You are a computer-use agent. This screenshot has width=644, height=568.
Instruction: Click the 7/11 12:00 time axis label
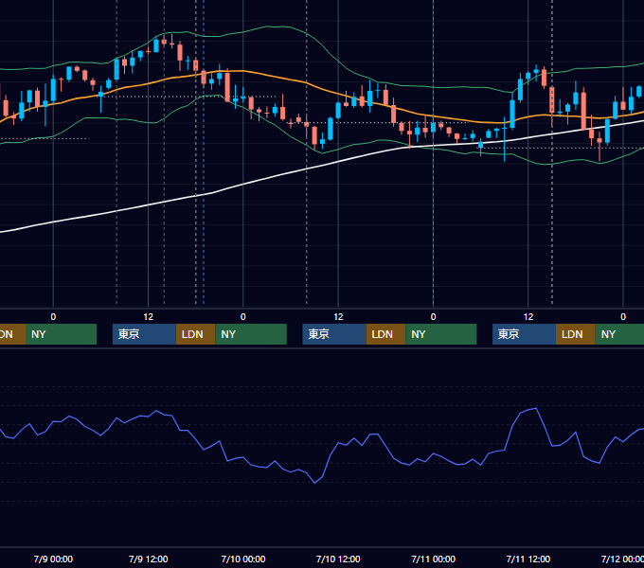528,559
